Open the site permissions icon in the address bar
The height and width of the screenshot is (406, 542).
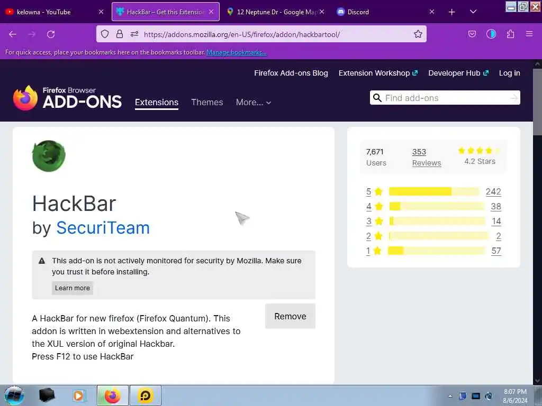pyautogui.click(x=134, y=34)
